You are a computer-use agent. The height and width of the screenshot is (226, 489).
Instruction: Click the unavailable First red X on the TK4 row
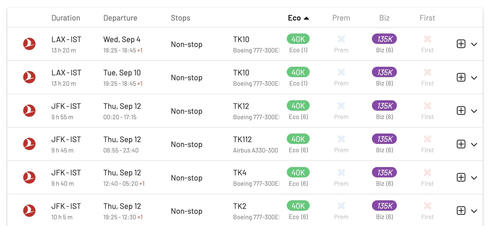[427, 172]
